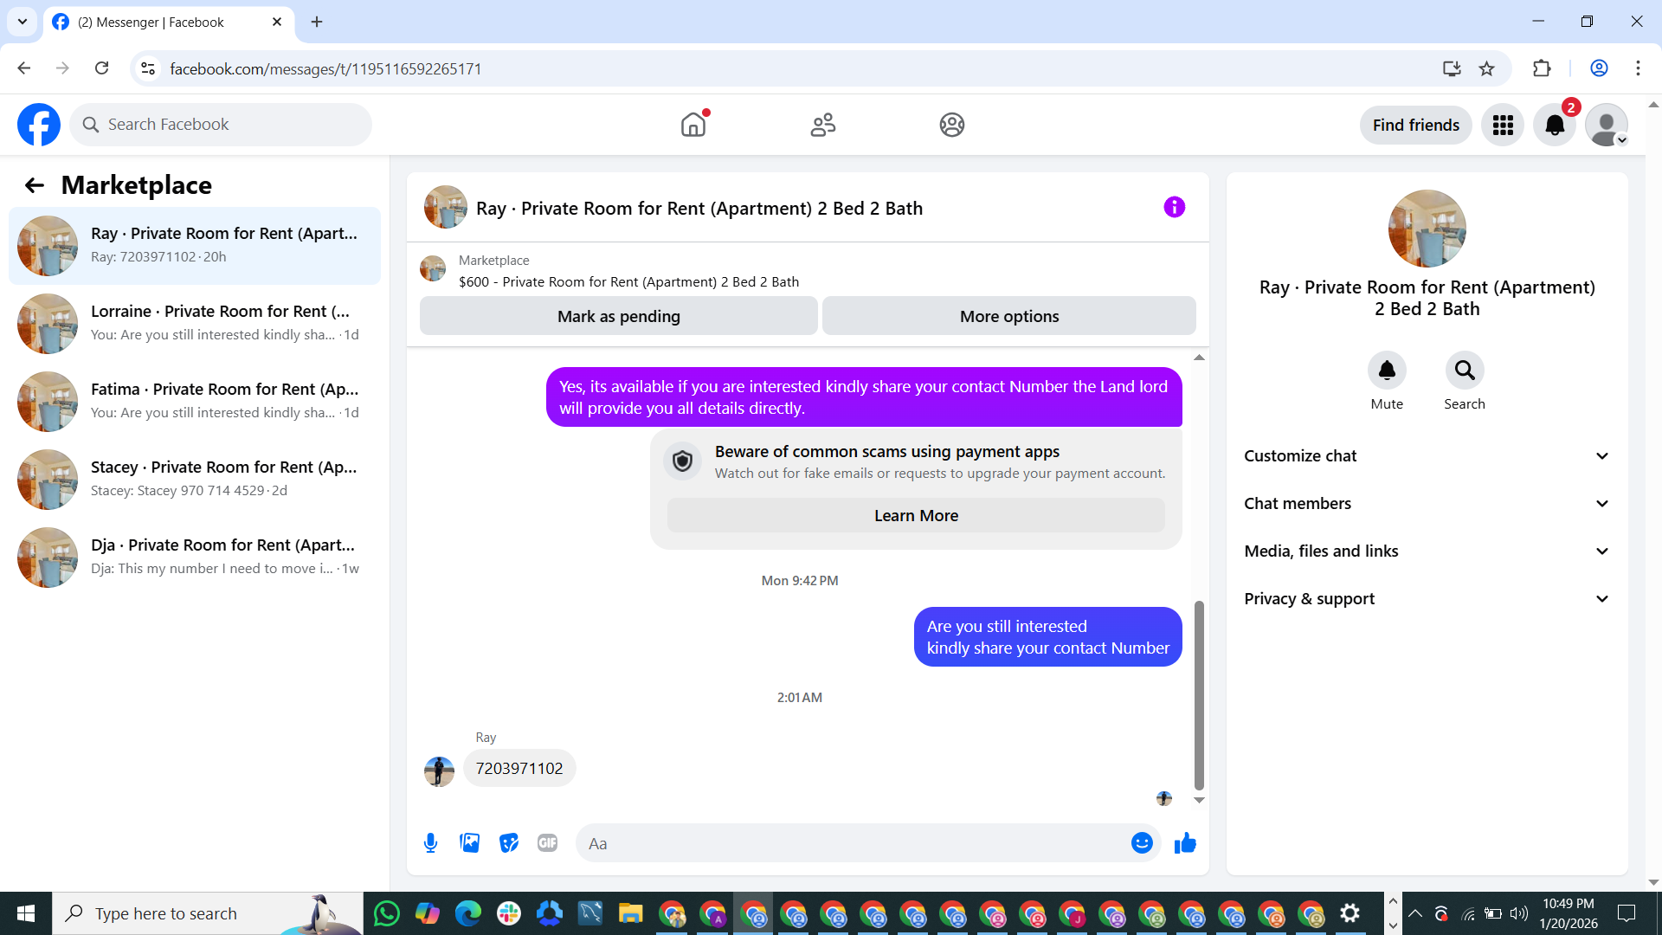Choose a GIF icon
Screen dimensions: 1662x935
tap(547, 843)
